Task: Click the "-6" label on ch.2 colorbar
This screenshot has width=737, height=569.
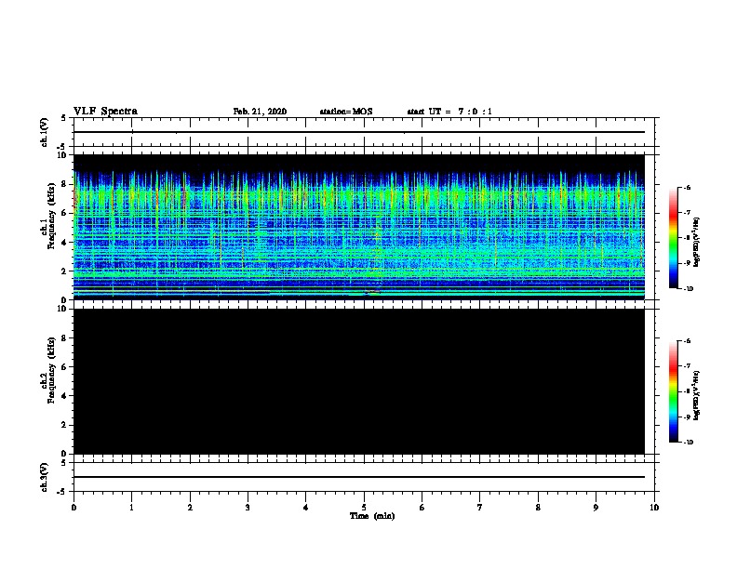Action: pos(687,341)
